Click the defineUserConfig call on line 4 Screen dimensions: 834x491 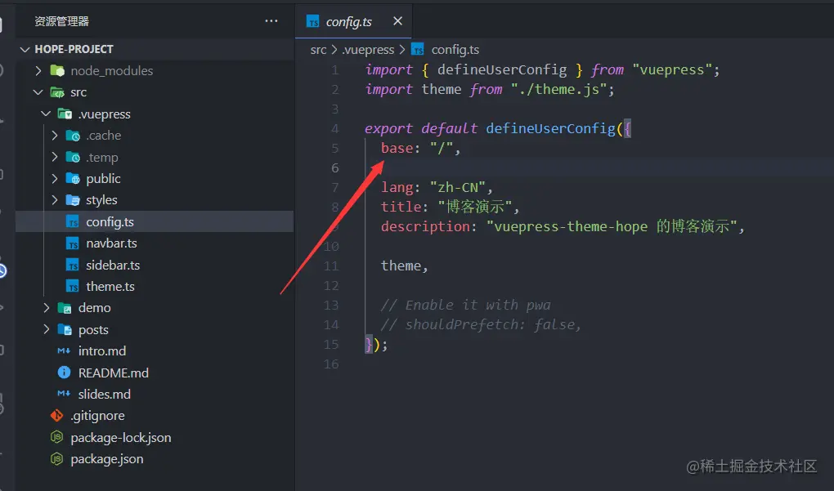(550, 128)
